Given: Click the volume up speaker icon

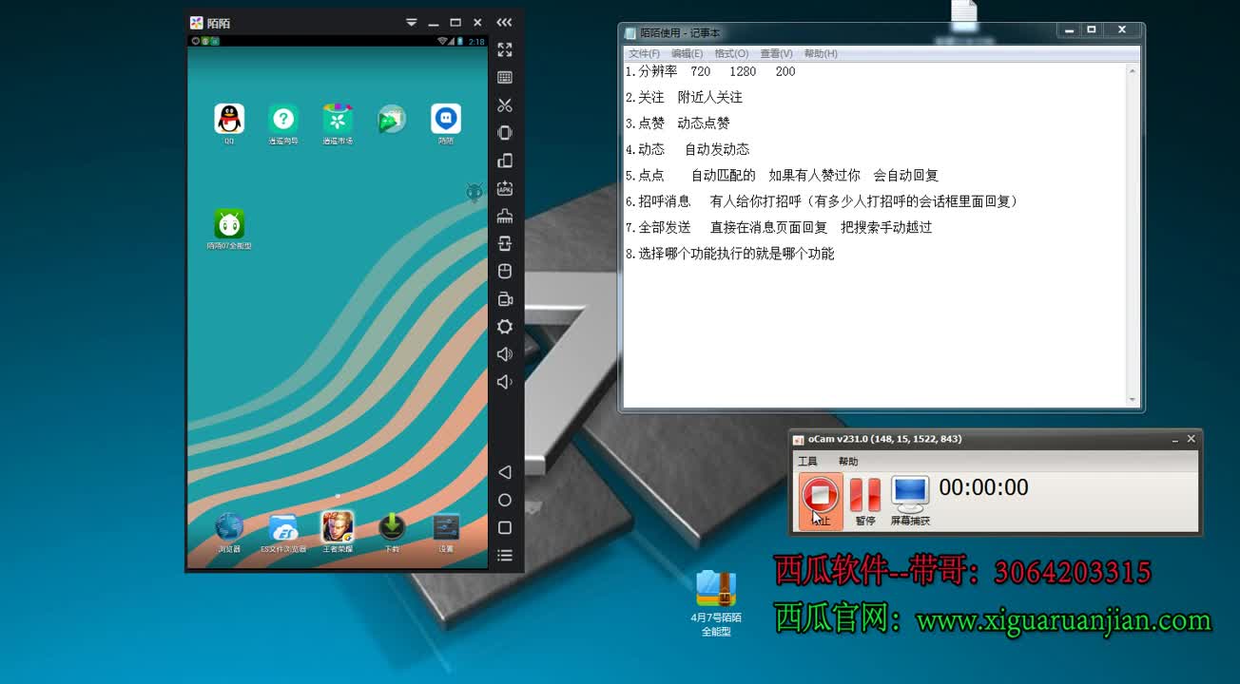Looking at the screenshot, I should [505, 354].
